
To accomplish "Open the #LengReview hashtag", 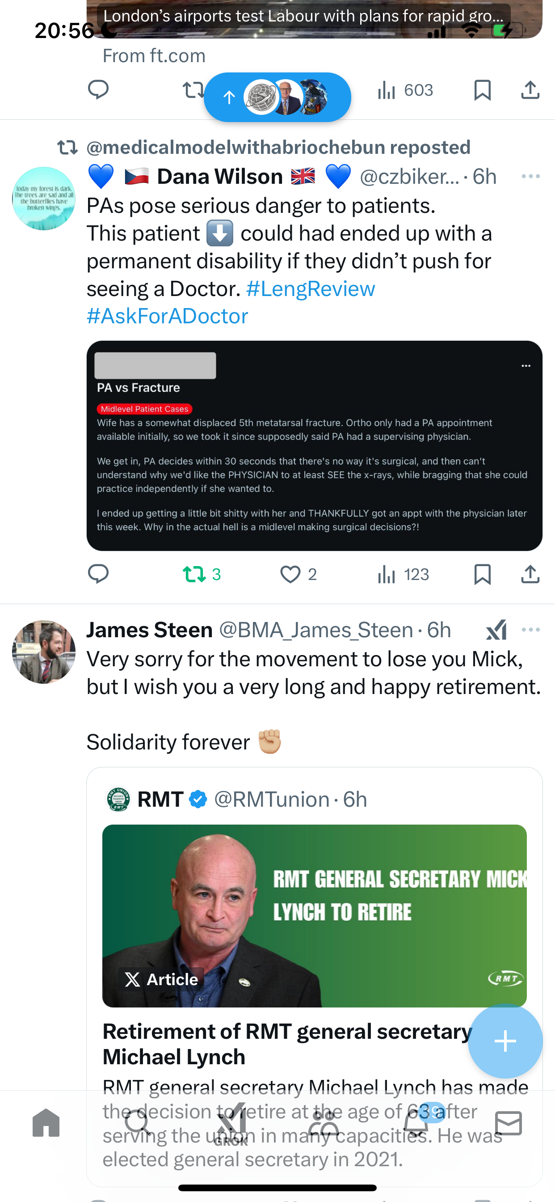I will [x=310, y=288].
